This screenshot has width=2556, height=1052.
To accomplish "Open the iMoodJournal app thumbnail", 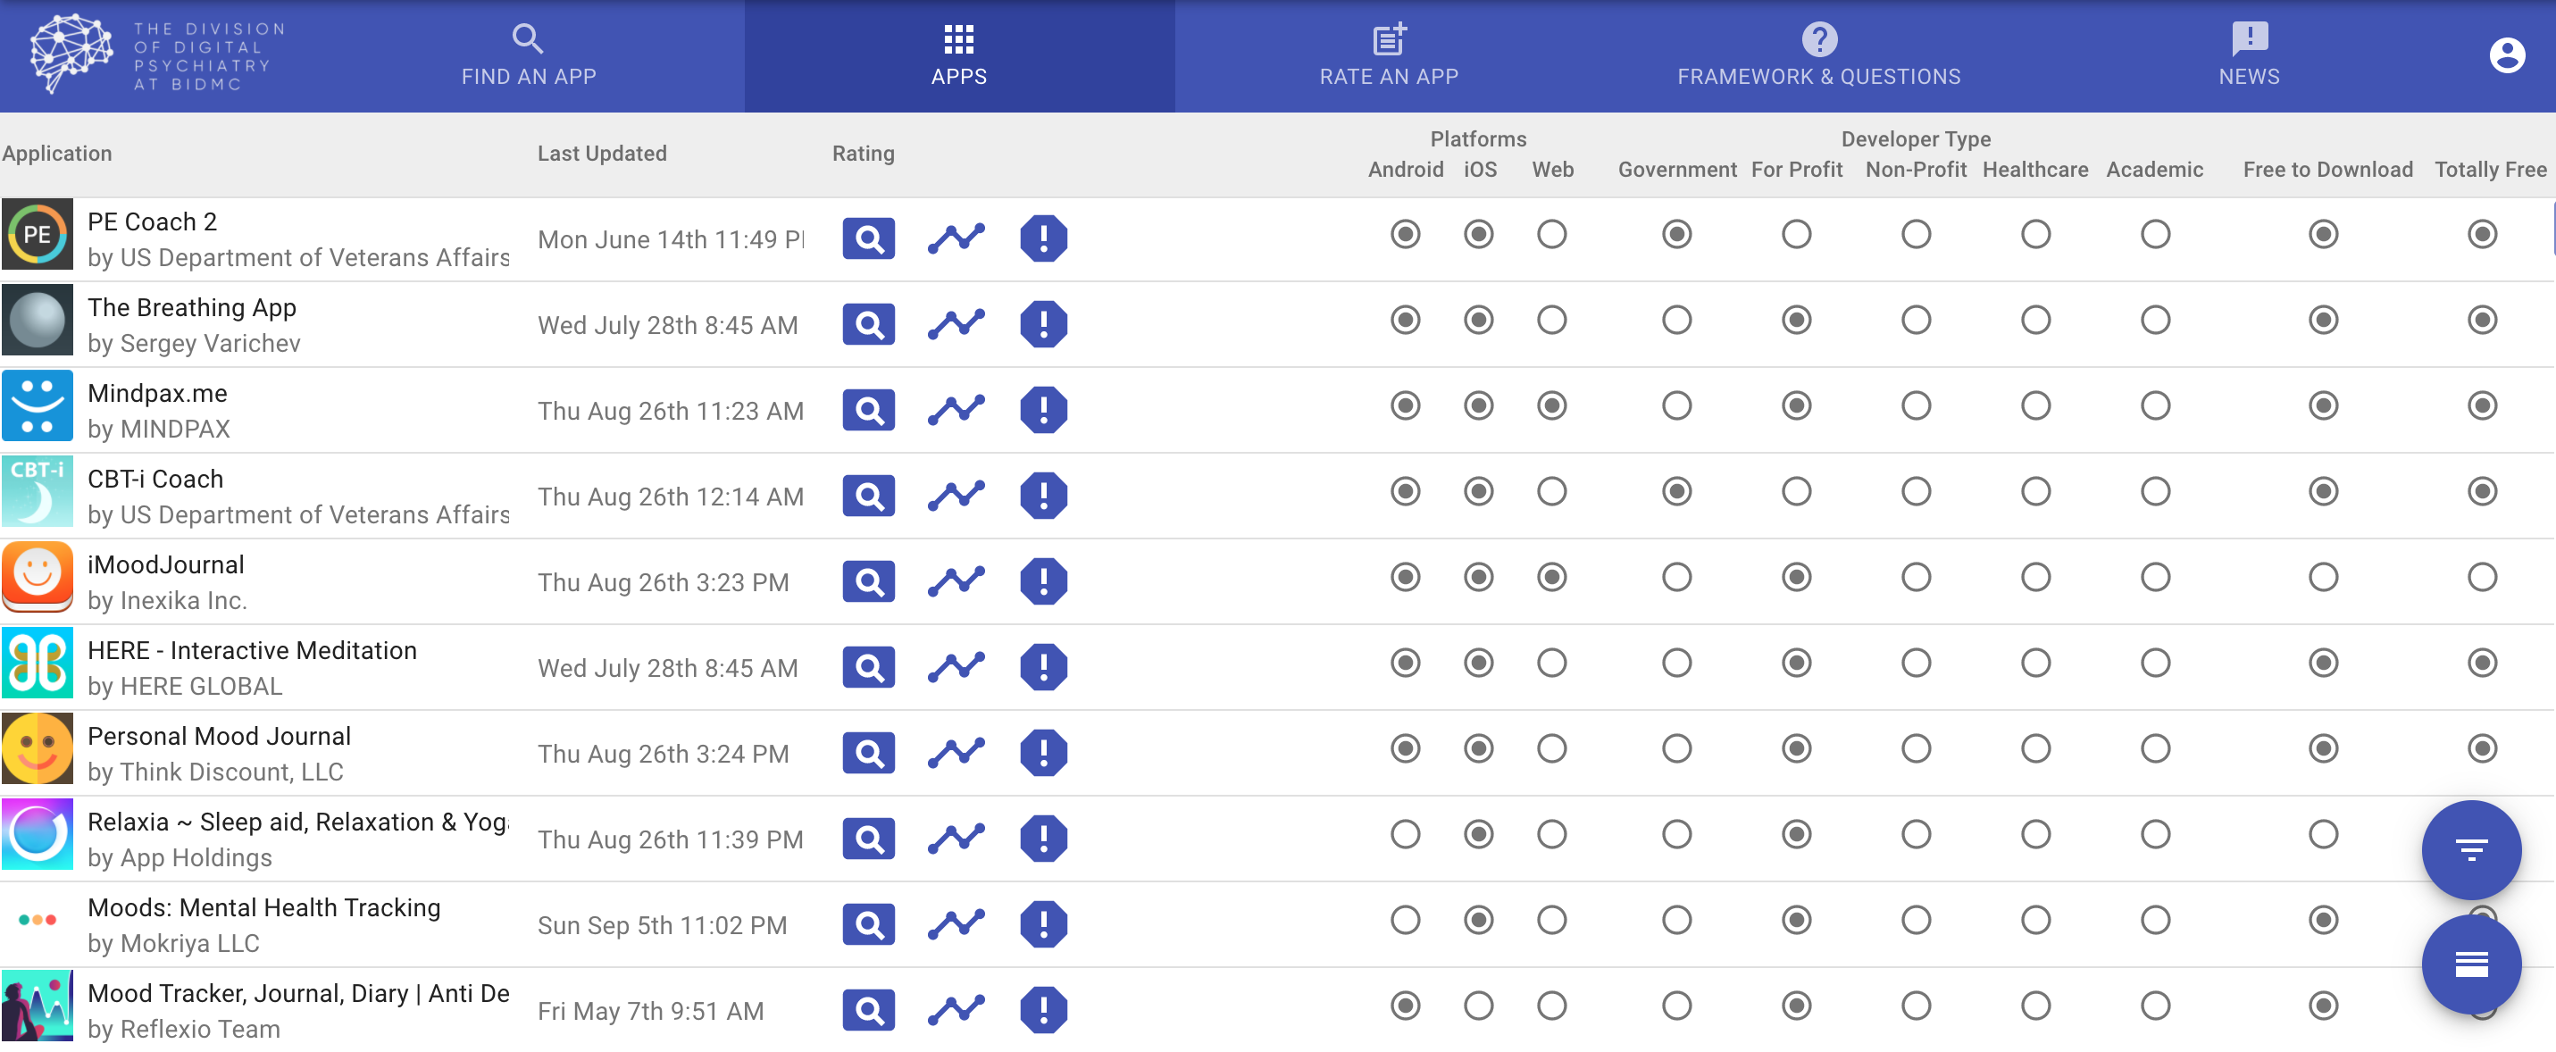I will click(37, 579).
